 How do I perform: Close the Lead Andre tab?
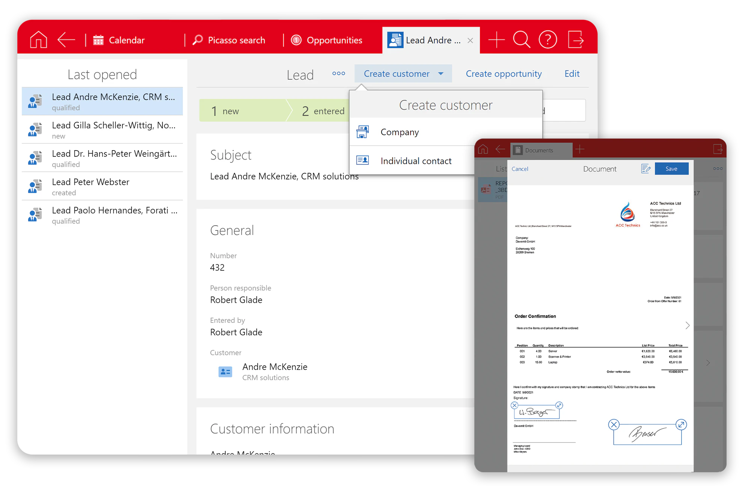click(470, 41)
